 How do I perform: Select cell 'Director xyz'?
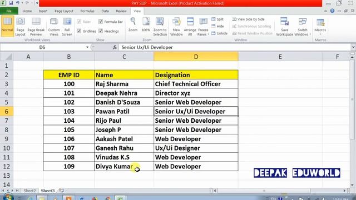pyautogui.click(x=196, y=93)
